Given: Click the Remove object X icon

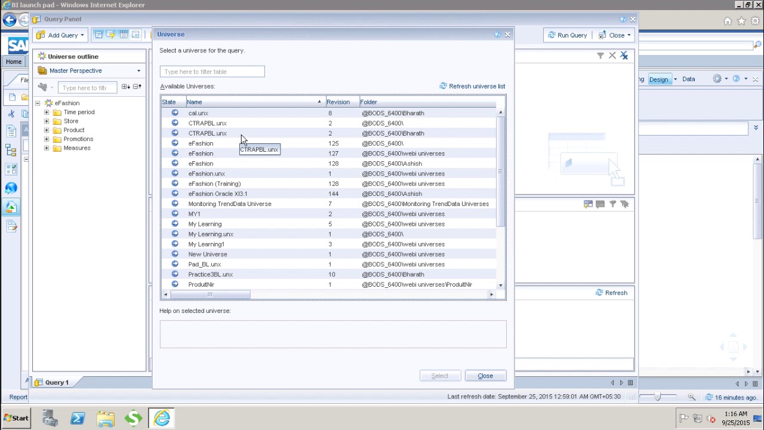Looking at the screenshot, I should click(x=612, y=56).
